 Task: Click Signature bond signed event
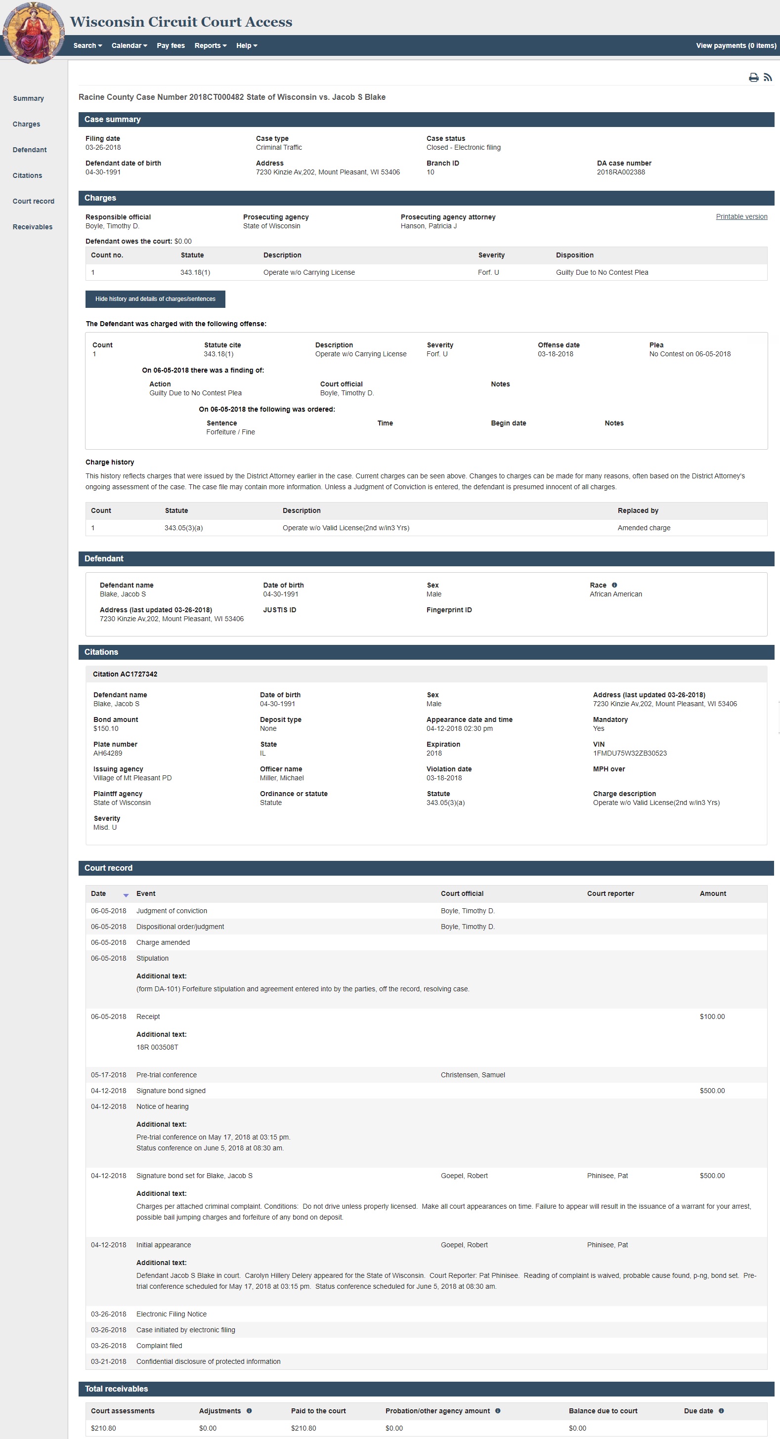pos(171,1091)
